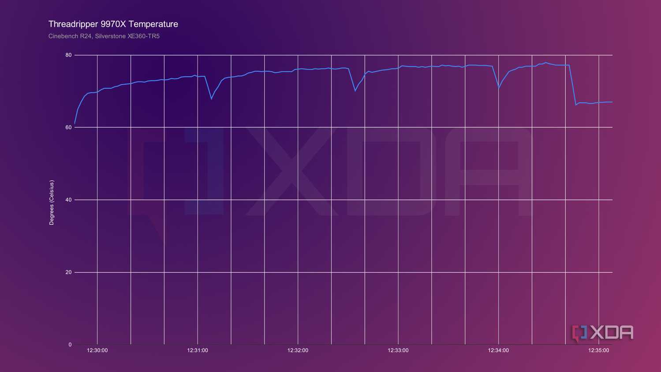
Task: Click the XDA logo in bottom corner
Action: point(603,333)
